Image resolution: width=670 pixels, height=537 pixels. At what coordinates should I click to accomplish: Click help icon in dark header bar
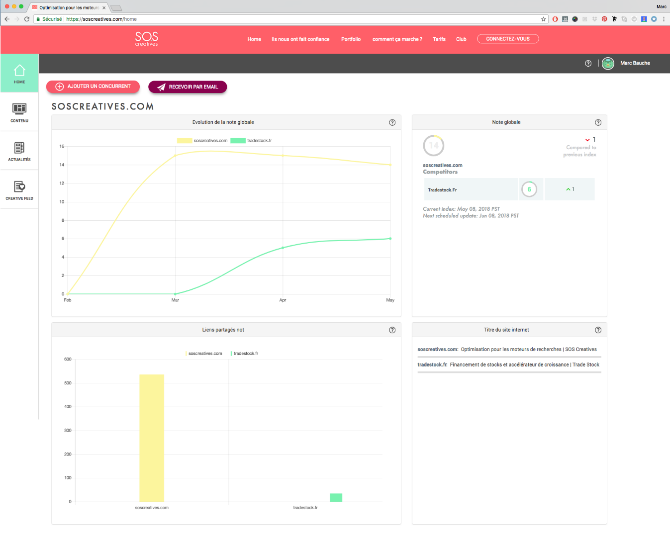pyautogui.click(x=588, y=63)
